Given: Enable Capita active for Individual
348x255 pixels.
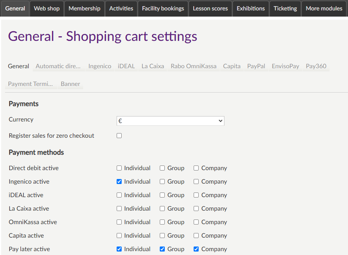Looking at the screenshot, I should [x=119, y=236].
